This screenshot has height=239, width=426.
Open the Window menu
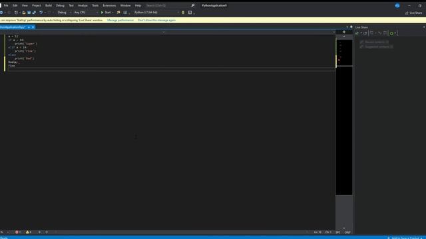click(125, 5)
